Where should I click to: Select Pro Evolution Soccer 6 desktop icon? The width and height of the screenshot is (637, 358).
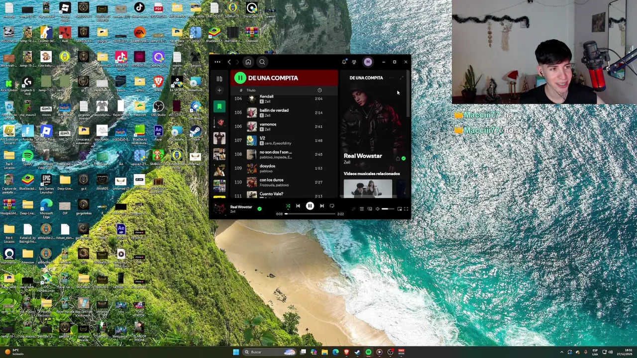click(x=9, y=133)
